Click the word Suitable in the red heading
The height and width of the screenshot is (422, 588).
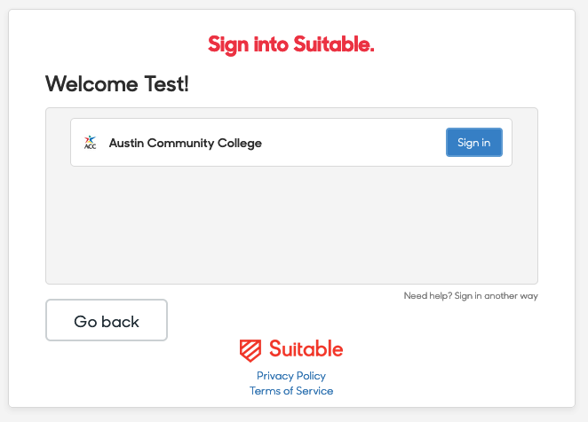click(x=334, y=44)
